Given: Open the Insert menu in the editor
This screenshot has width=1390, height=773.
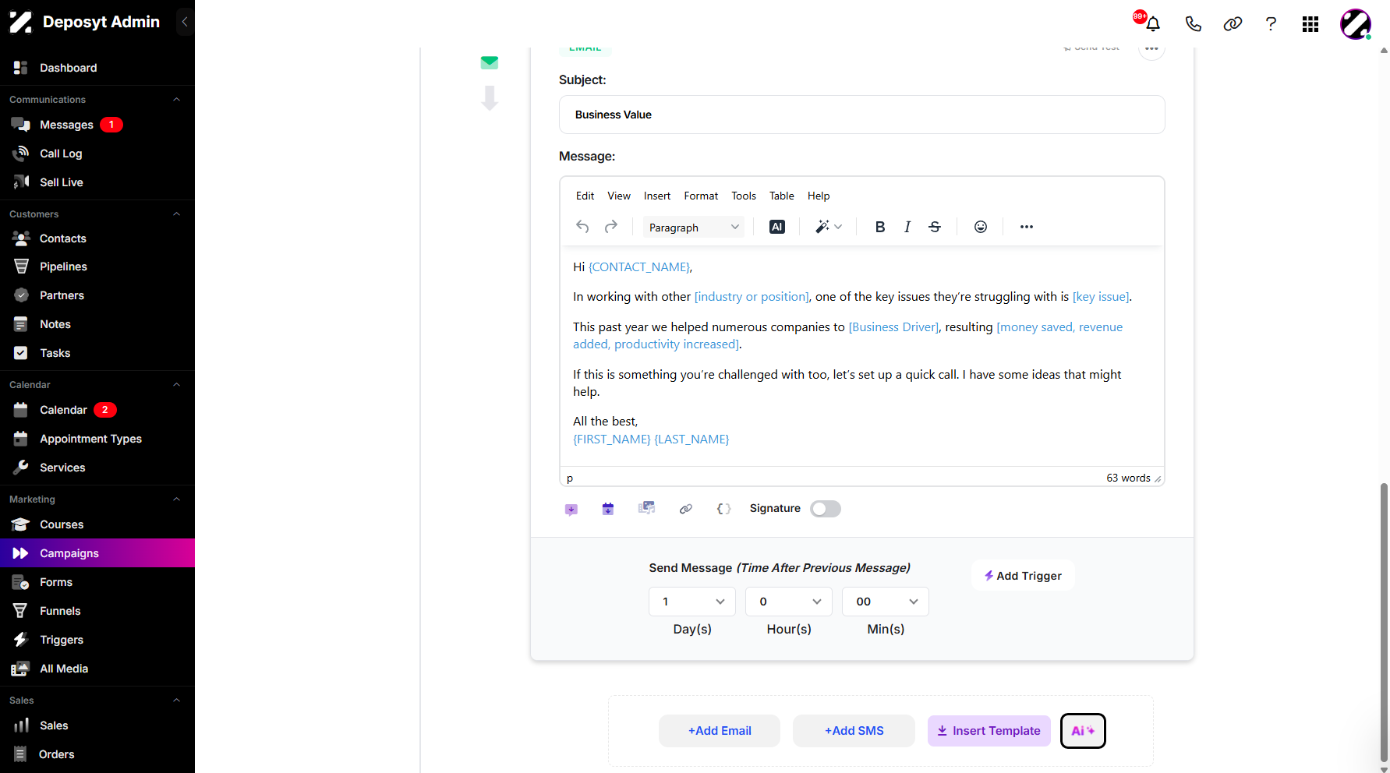Looking at the screenshot, I should coord(657,196).
